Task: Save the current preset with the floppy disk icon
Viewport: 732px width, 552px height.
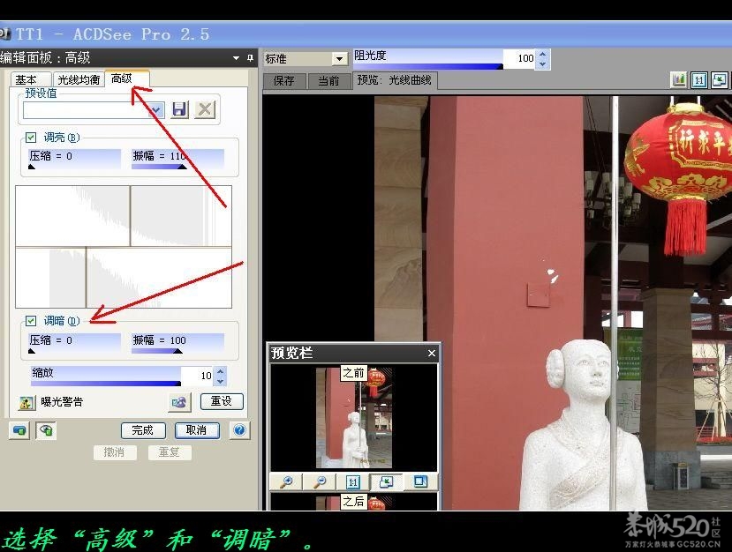Action: (181, 109)
